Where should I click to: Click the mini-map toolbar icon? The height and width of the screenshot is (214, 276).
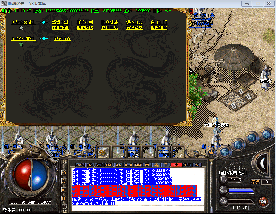80,165
